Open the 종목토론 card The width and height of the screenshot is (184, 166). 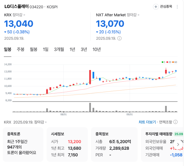[x=23, y=144]
